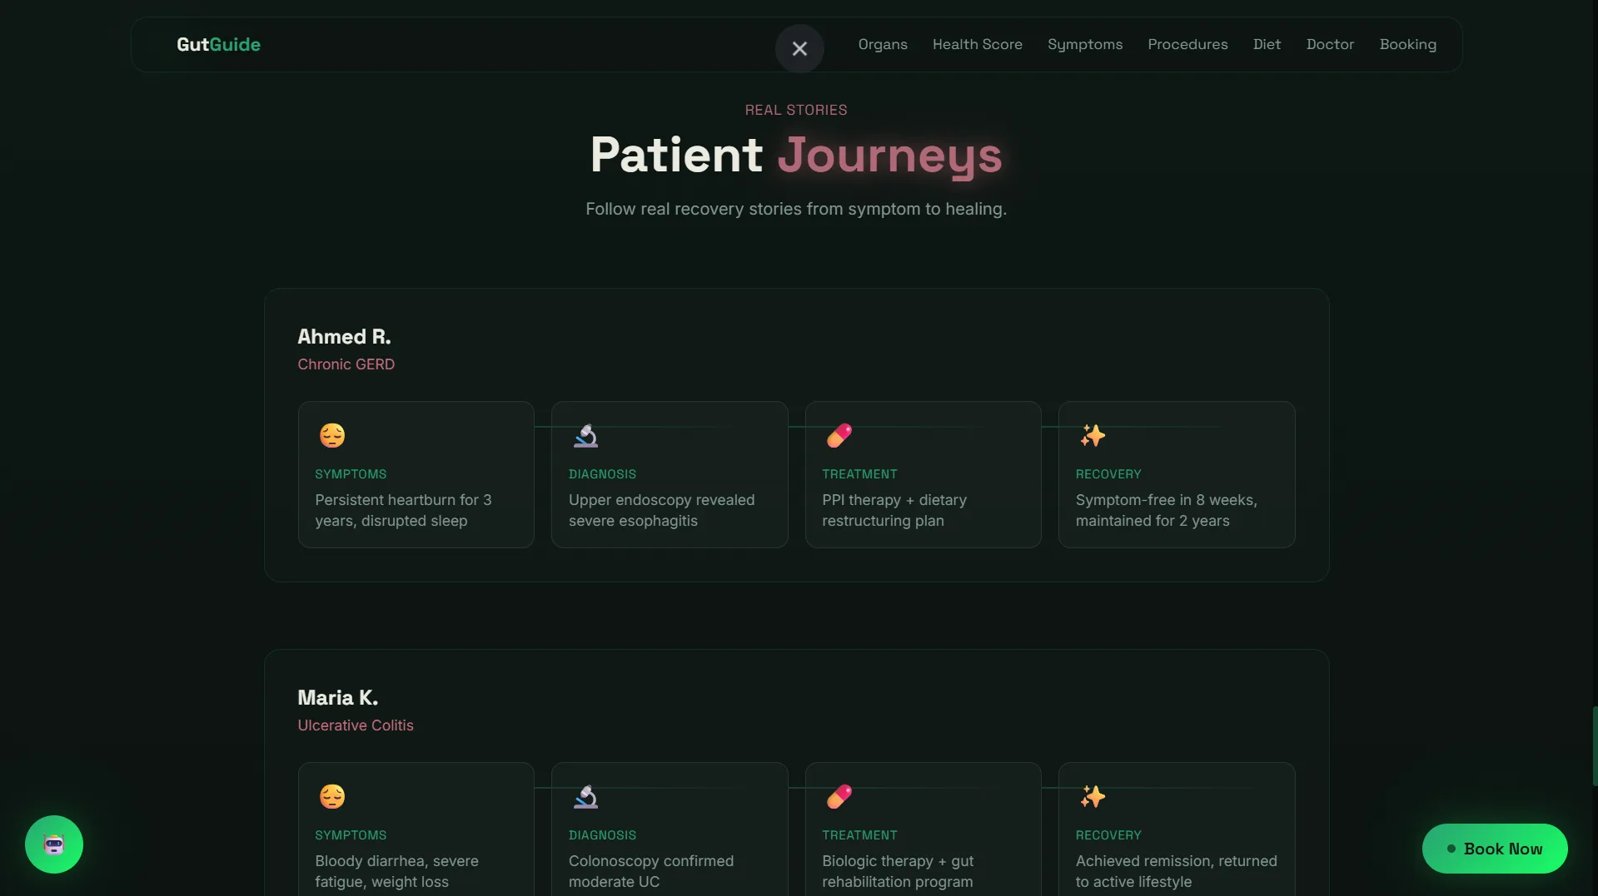
Task: Open the Doctor nav link
Action: pyautogui.click(x=1330, y=44)
